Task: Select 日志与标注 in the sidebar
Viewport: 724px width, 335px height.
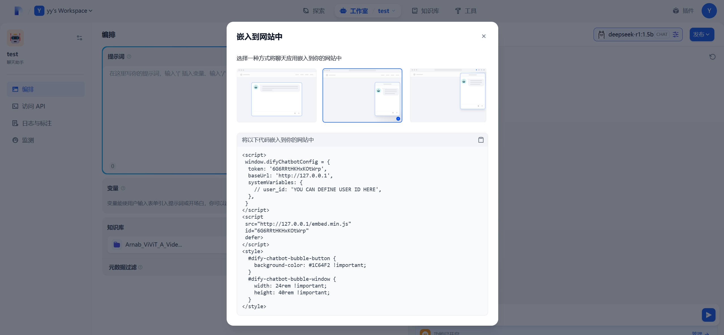Action: point(36,123)
